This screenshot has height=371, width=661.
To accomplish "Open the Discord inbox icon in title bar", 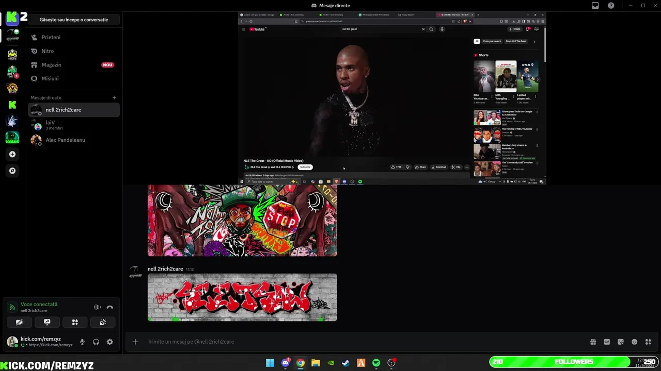I will (x=595, y=6).
